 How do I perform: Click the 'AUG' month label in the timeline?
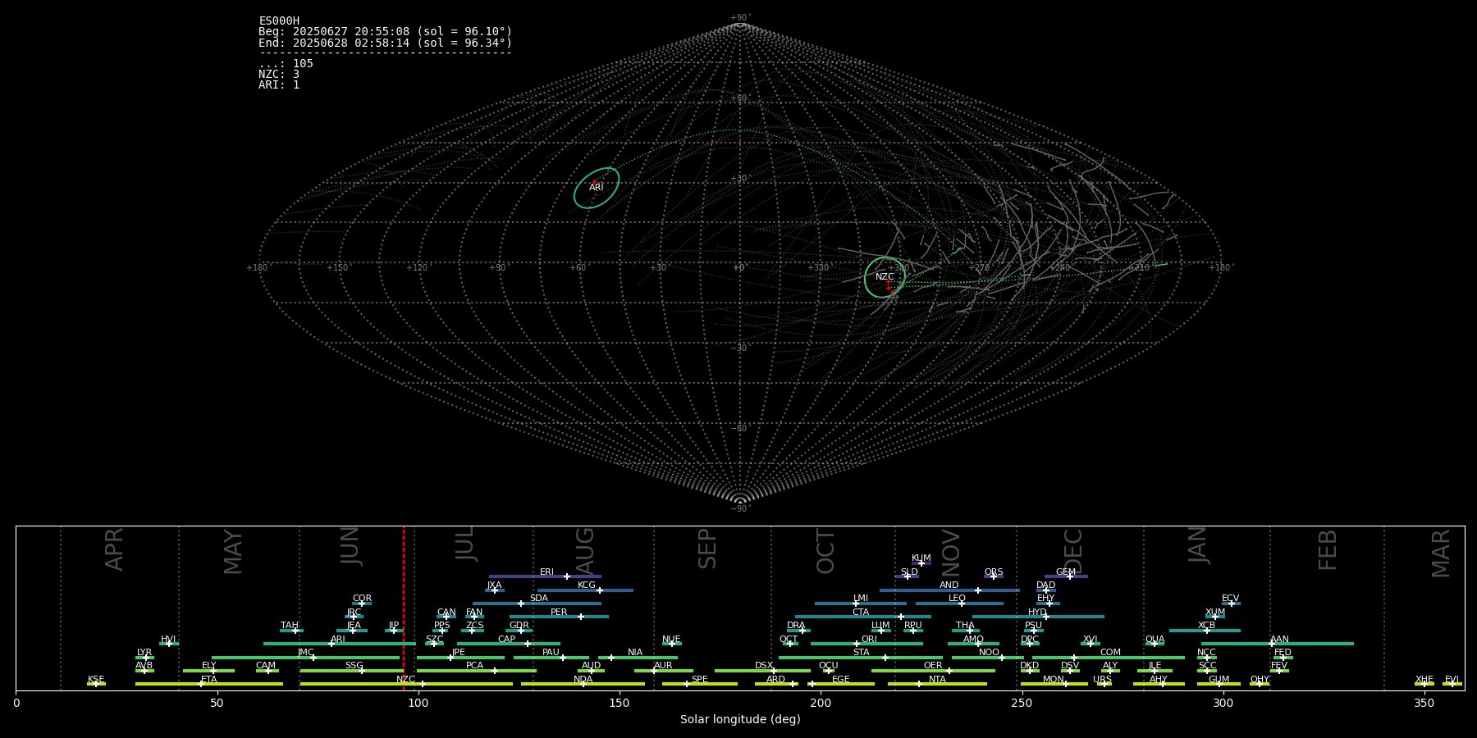pos(585,550)
